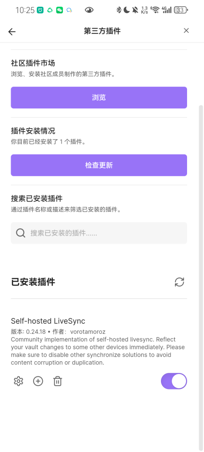Click the plus-circle hotkey icon

pos(38,381)
